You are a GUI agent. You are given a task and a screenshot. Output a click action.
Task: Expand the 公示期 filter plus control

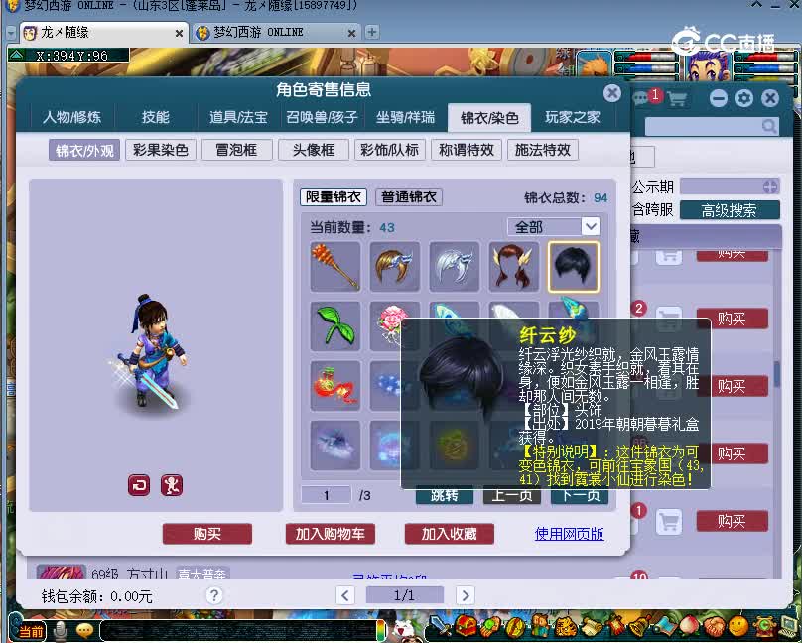click(770, 187)
